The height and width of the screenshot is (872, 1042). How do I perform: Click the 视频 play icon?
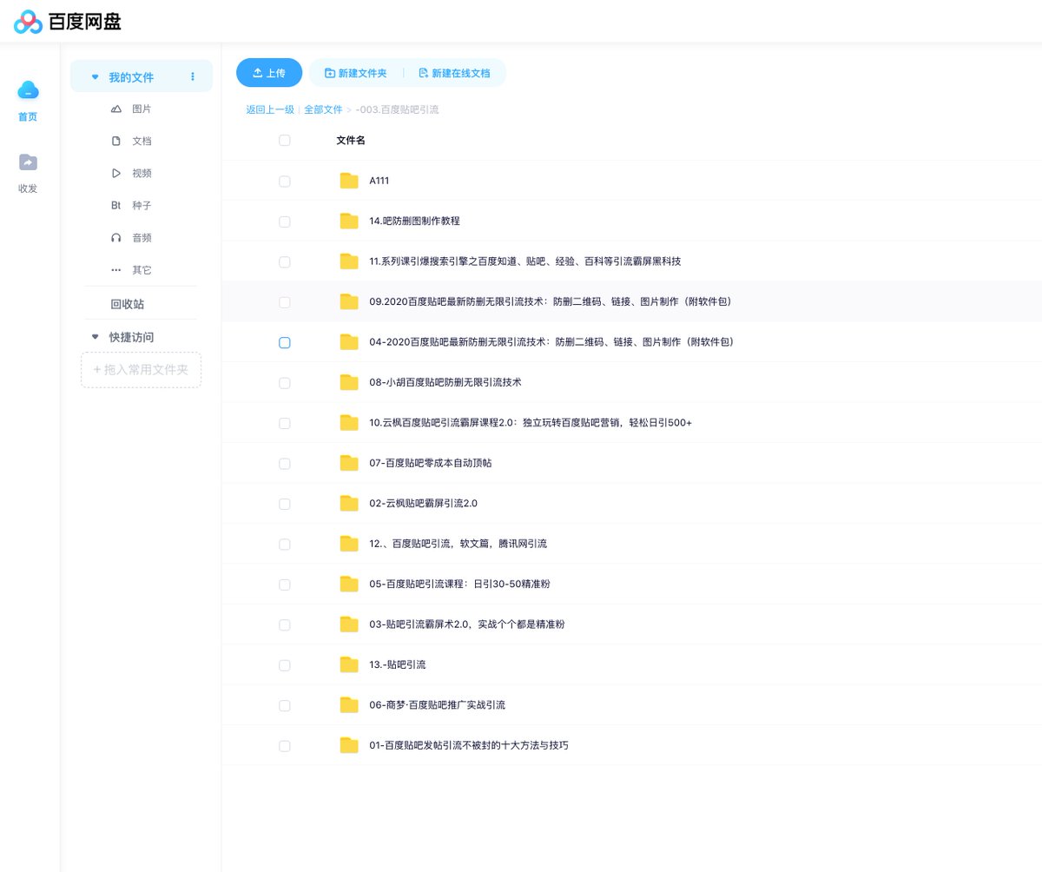click(x=116, y=173)
